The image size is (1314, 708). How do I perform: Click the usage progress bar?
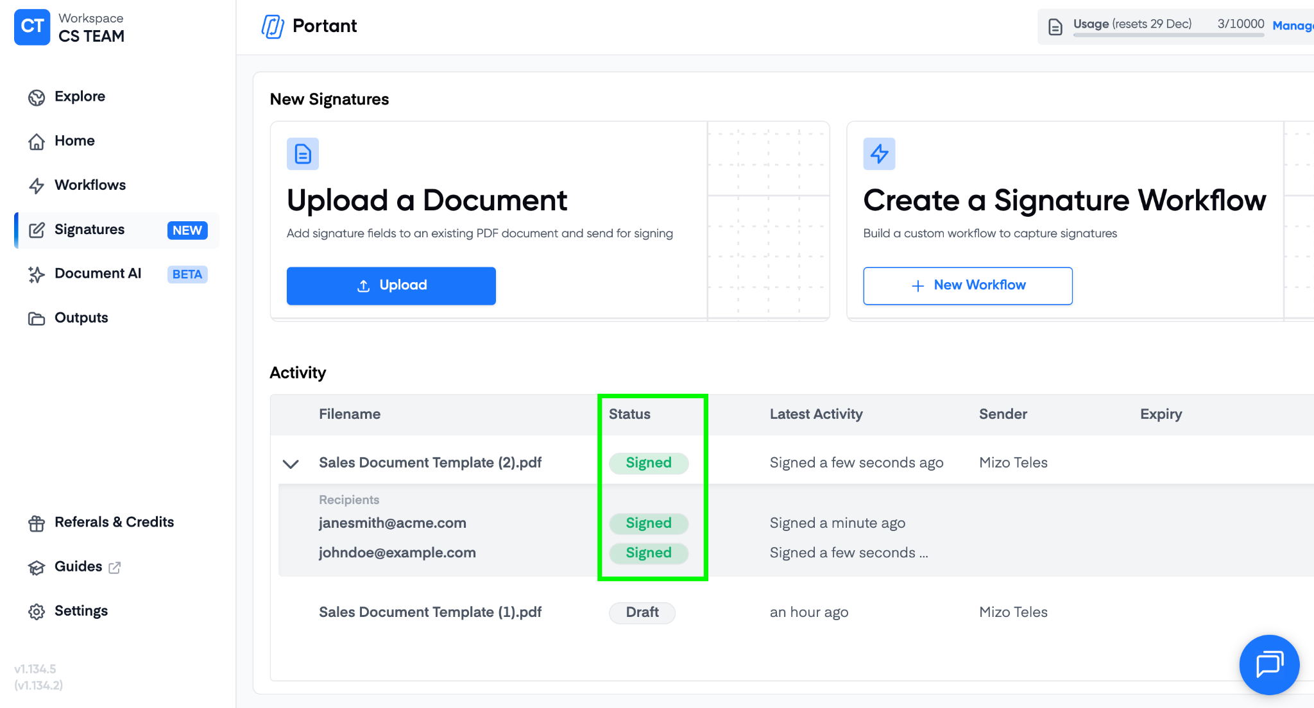point(1168,35)
